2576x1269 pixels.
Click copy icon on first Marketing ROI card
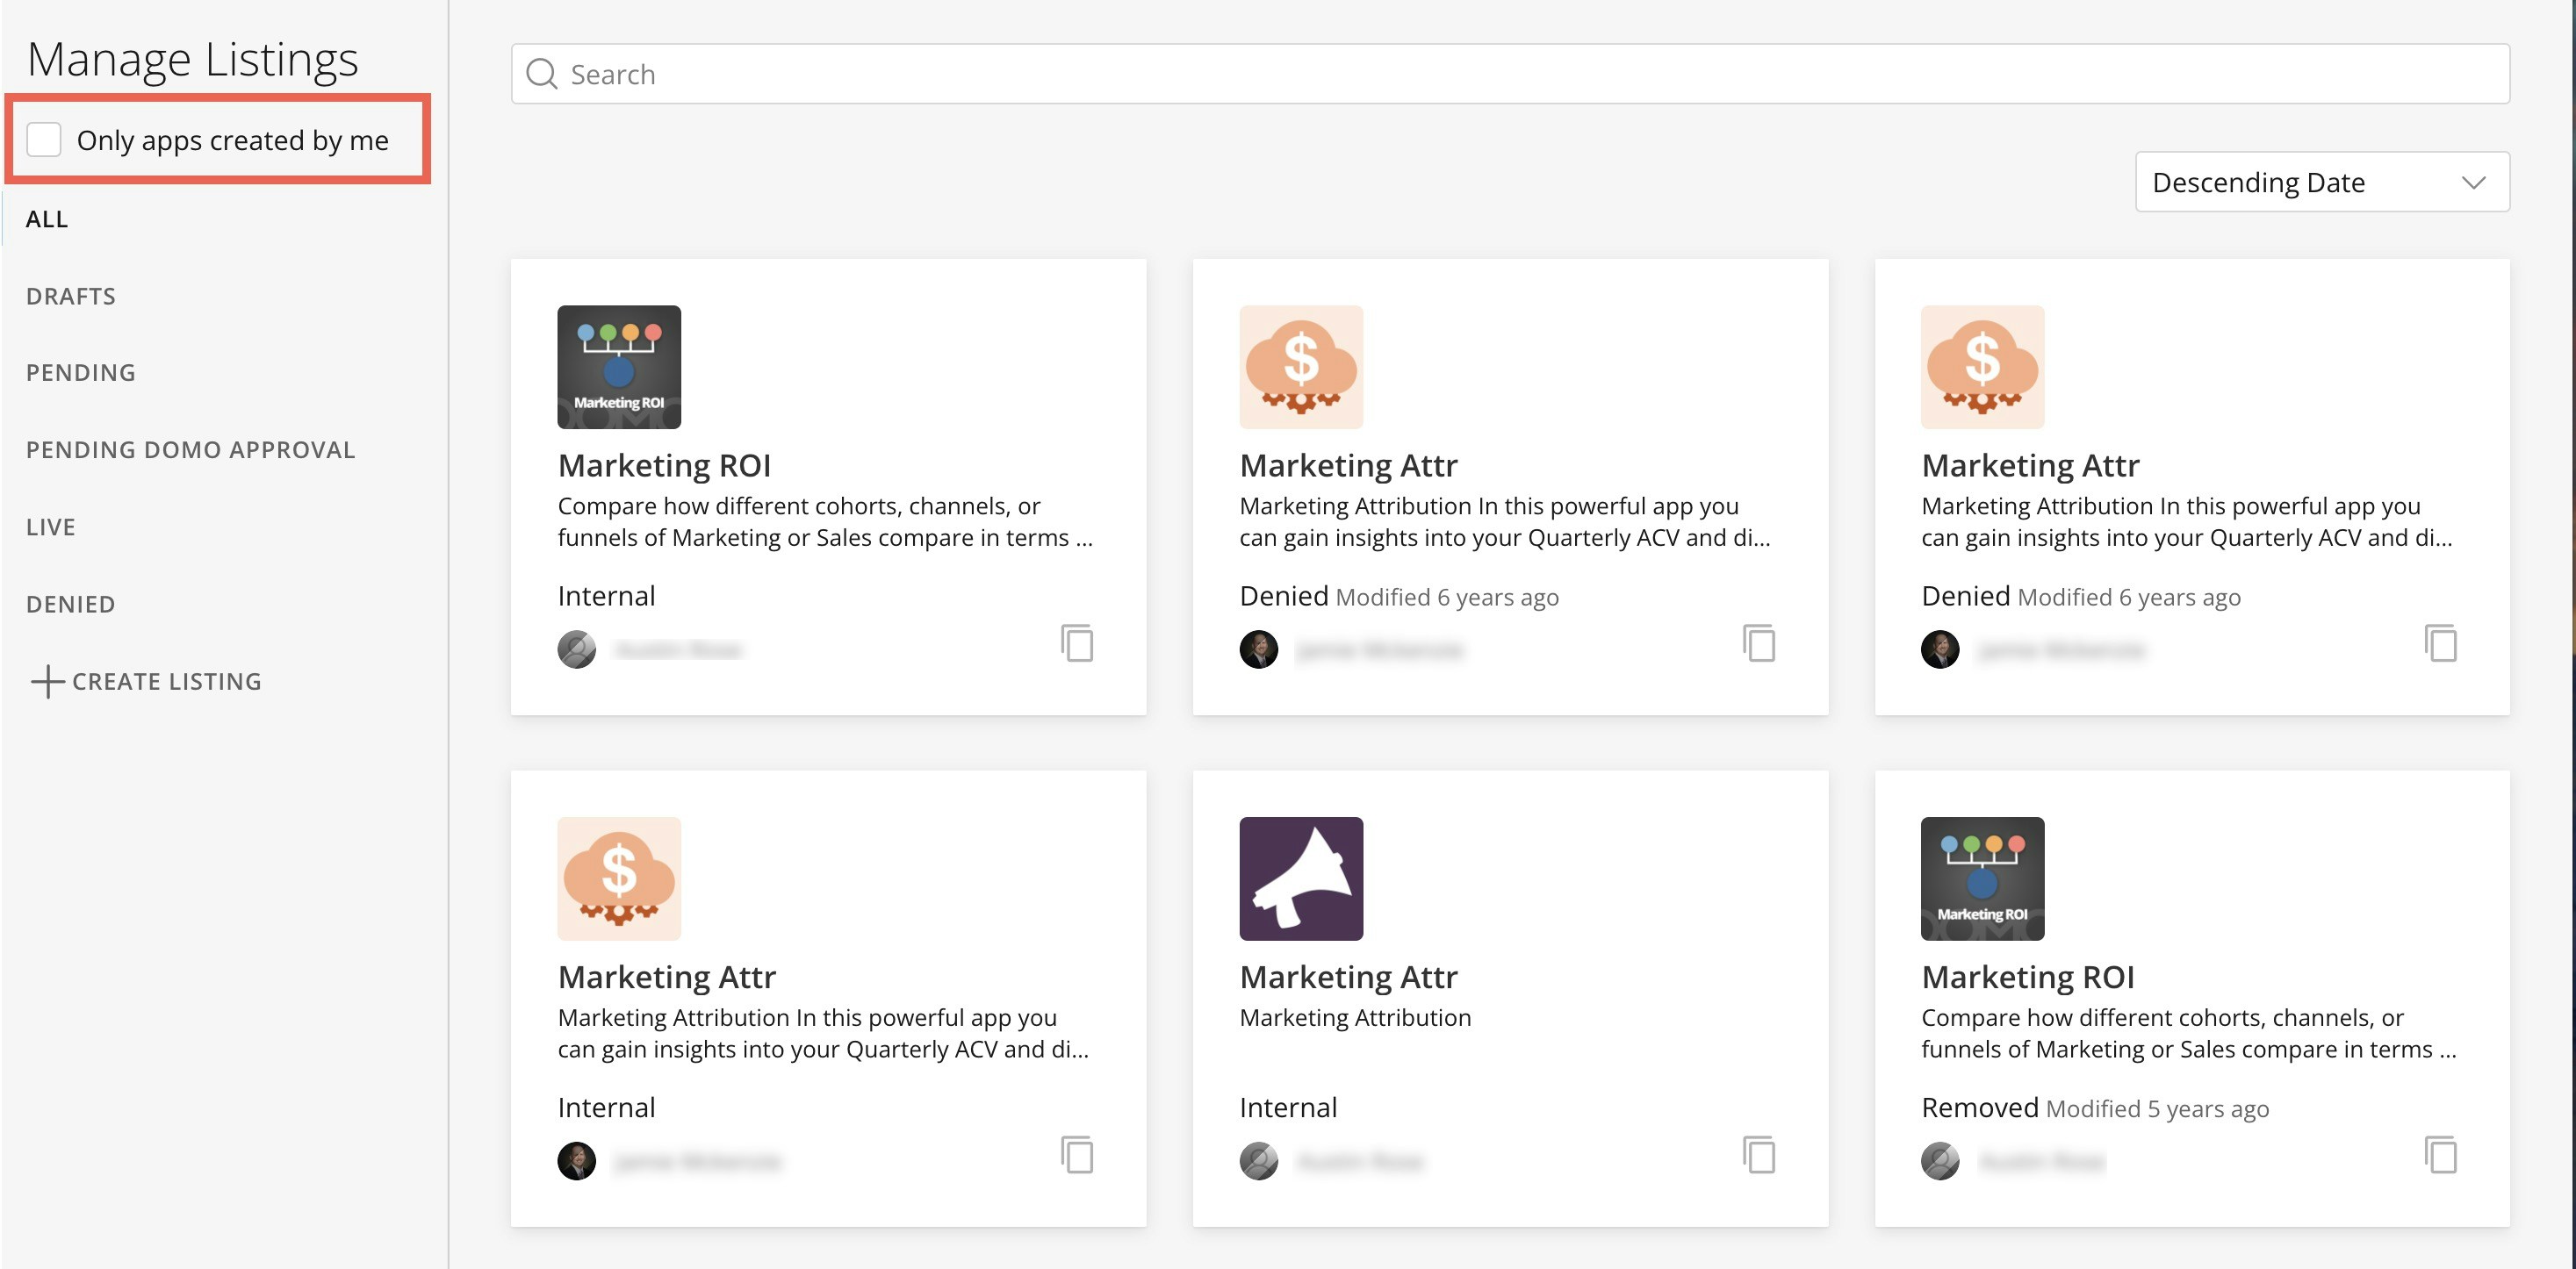coord(1077,642)
